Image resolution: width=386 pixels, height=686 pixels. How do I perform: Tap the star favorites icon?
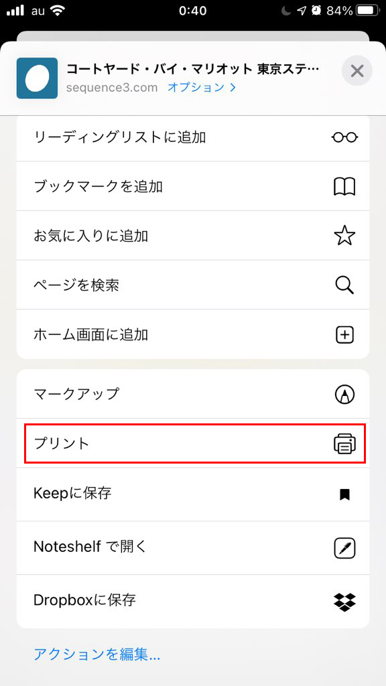pyautogui.click(x=344, y=236)
